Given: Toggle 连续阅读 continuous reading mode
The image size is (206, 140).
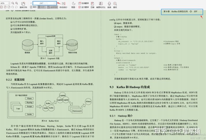Looking at the screenshot, I should 53,7.
